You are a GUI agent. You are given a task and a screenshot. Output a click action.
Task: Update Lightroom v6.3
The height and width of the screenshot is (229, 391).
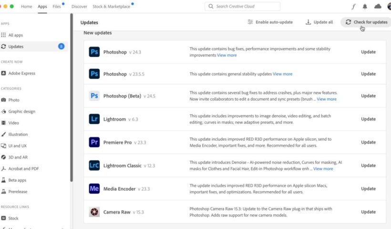coord(368,119)
